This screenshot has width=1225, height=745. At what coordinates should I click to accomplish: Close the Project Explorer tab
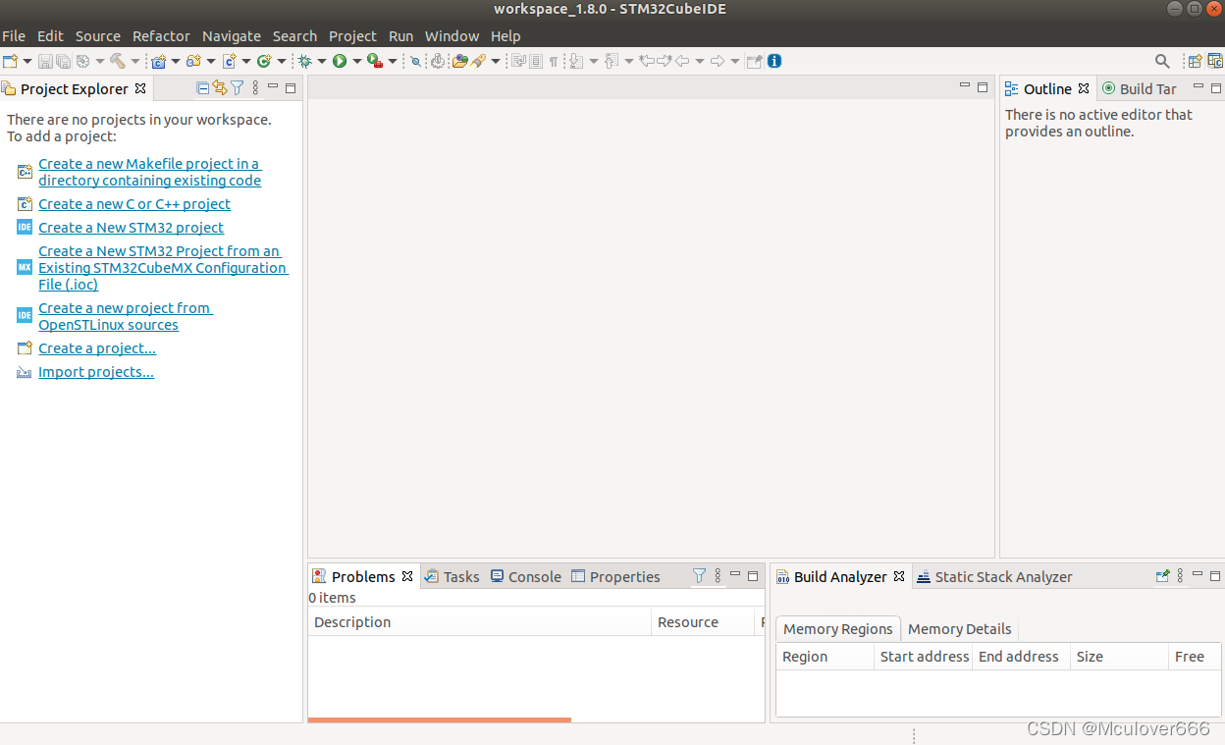[140, 88]
